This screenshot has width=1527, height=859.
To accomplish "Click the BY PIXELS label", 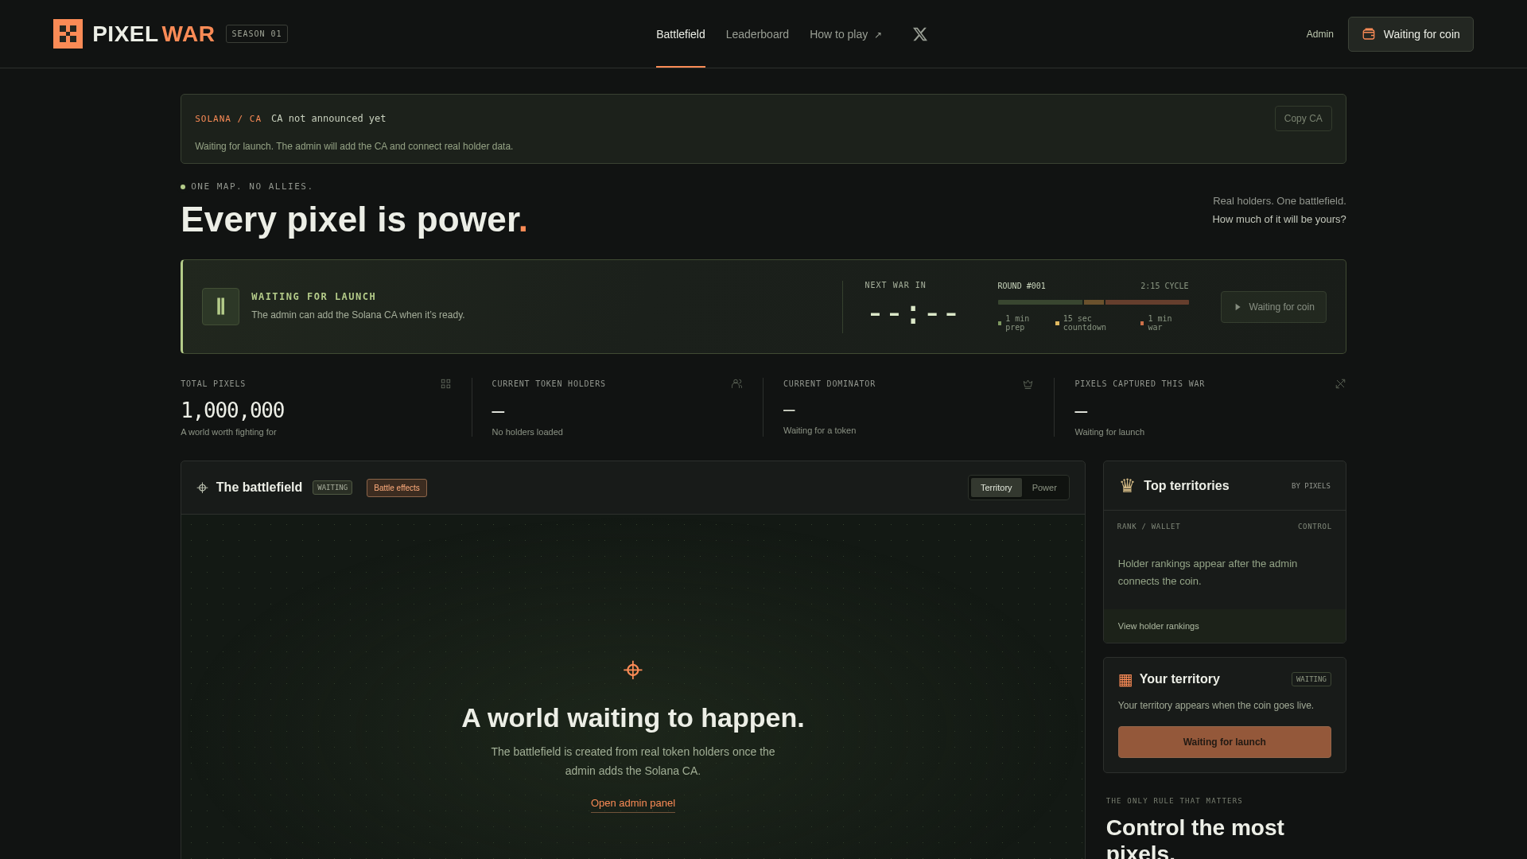I will 1311,486.
